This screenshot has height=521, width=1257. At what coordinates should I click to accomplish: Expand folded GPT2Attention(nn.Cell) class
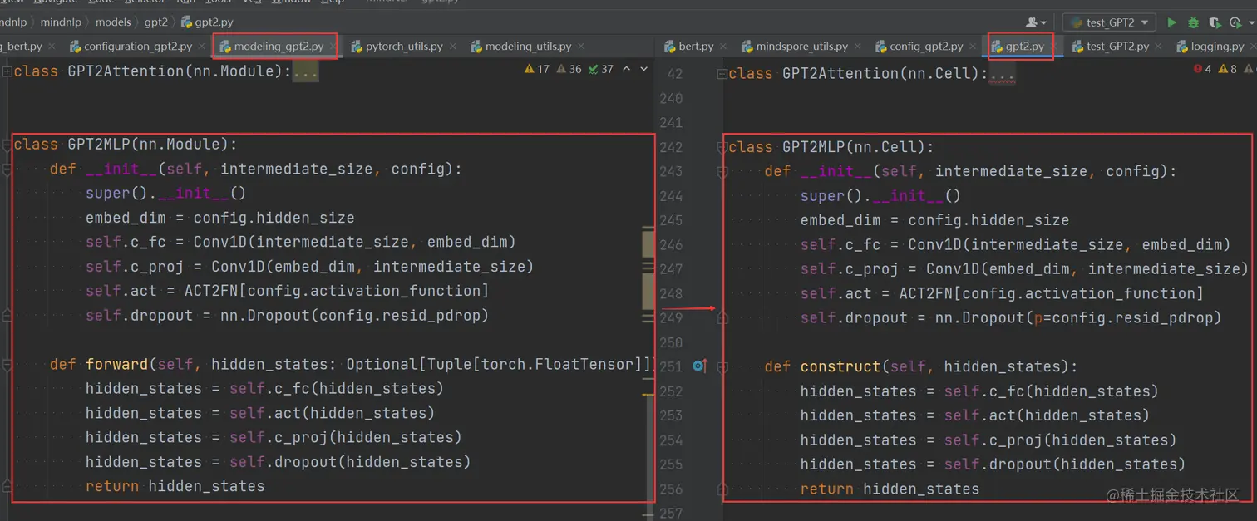pyautogui.click(x=722, y=74)
